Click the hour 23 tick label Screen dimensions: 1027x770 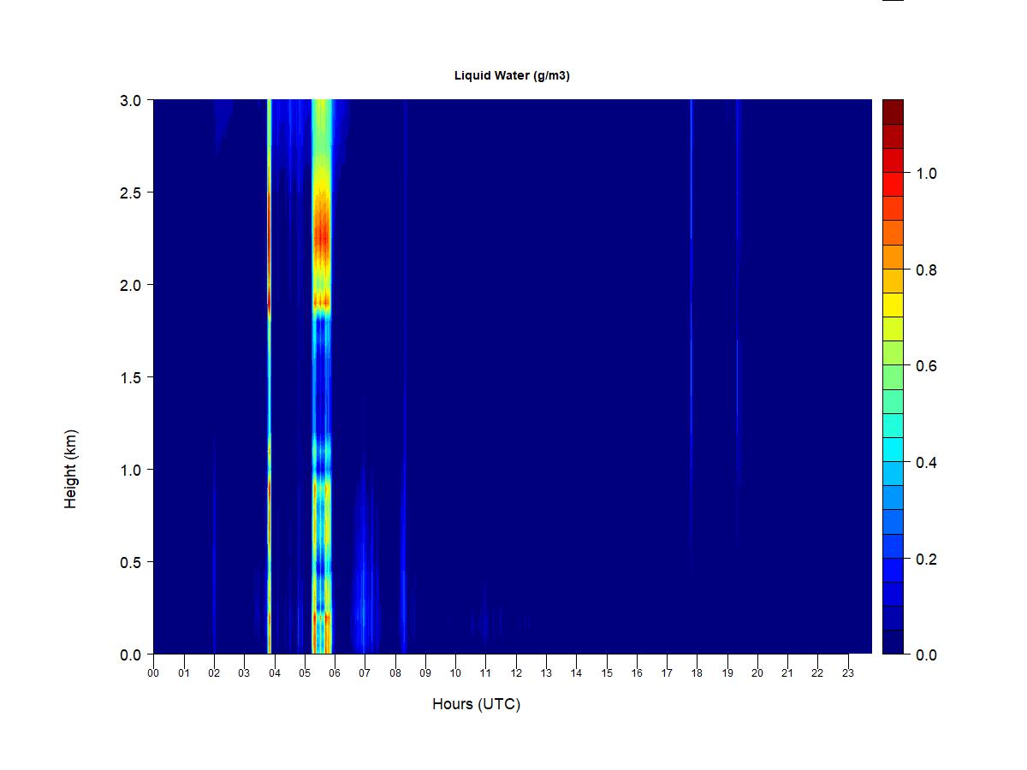click(848, 673)
